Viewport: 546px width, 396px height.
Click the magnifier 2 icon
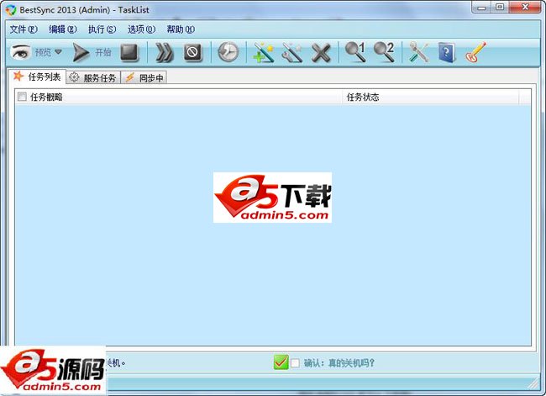coord(384,52)
